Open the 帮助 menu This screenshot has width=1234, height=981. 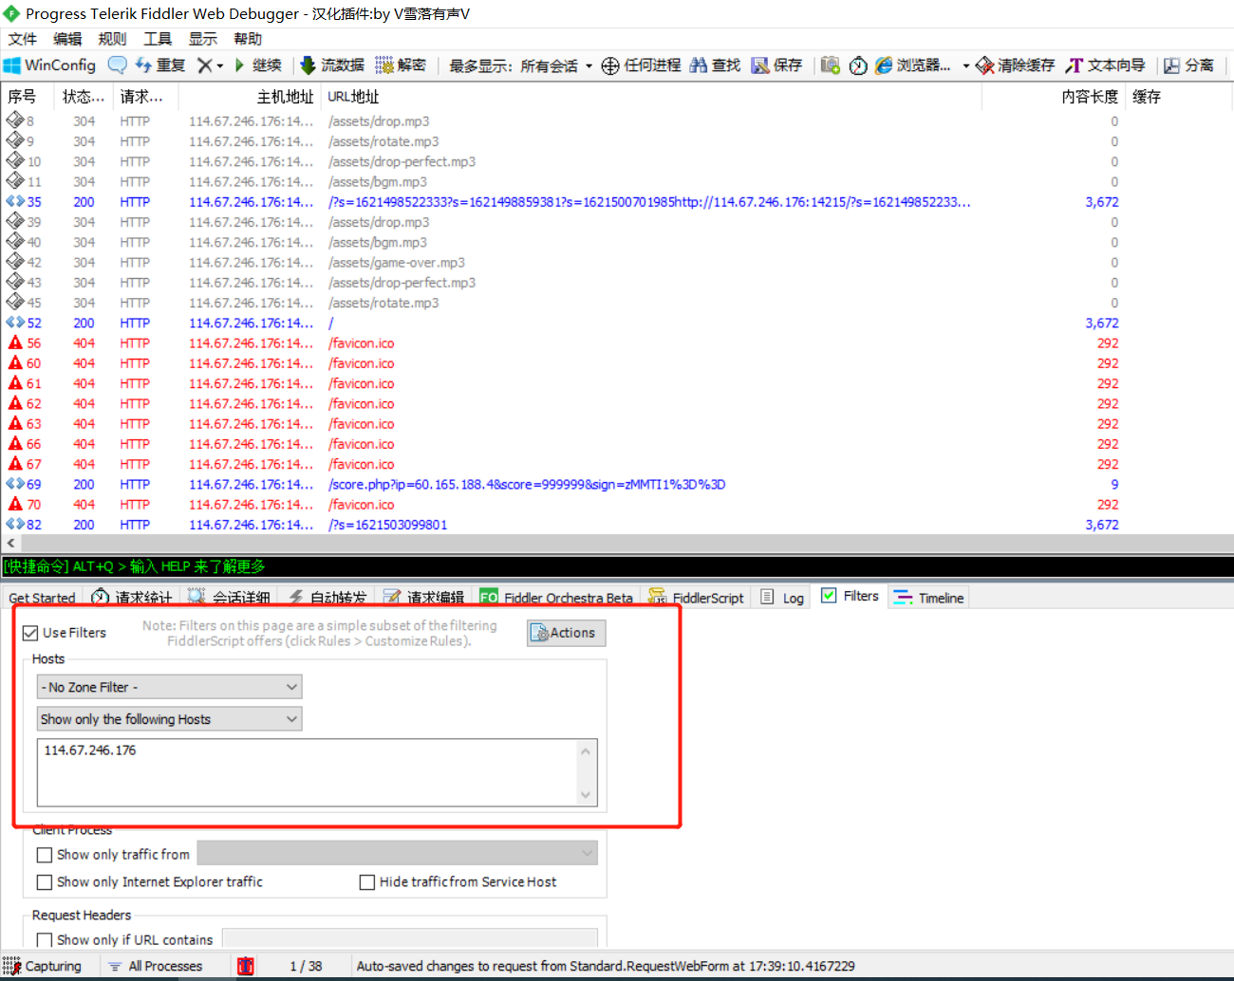click(248, 39)
